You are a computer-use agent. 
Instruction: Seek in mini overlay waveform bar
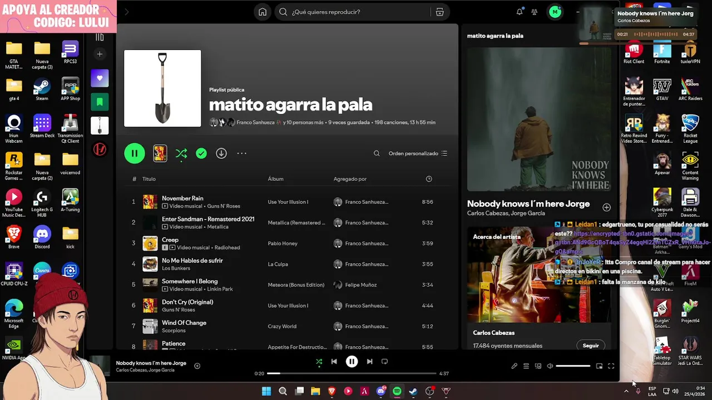click(x=655, y=34)
